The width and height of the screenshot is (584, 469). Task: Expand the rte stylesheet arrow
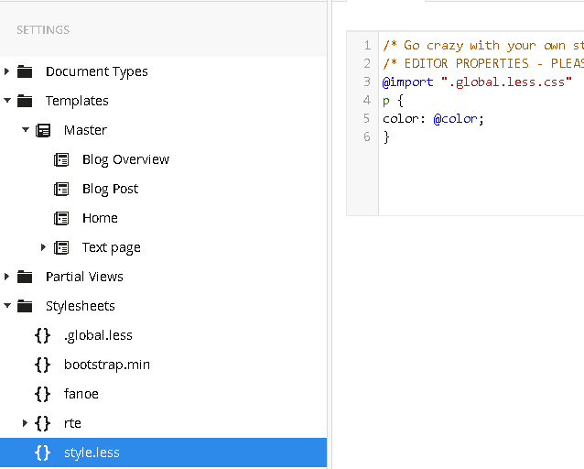coord(25,423)
